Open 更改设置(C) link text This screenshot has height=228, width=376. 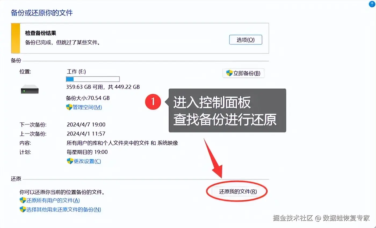pos(87,161)
